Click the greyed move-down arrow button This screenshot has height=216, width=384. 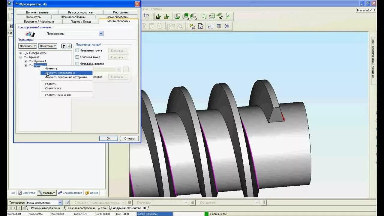click(x=69, y=46)
